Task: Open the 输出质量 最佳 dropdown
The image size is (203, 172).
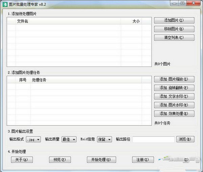Action: (69, 140)
